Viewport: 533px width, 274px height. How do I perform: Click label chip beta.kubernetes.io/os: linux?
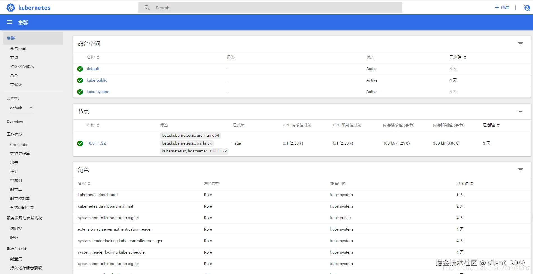(187, 143)
